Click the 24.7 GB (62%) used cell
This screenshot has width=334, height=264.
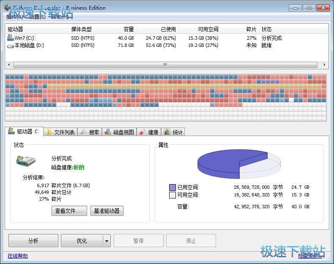coord(161,38)
